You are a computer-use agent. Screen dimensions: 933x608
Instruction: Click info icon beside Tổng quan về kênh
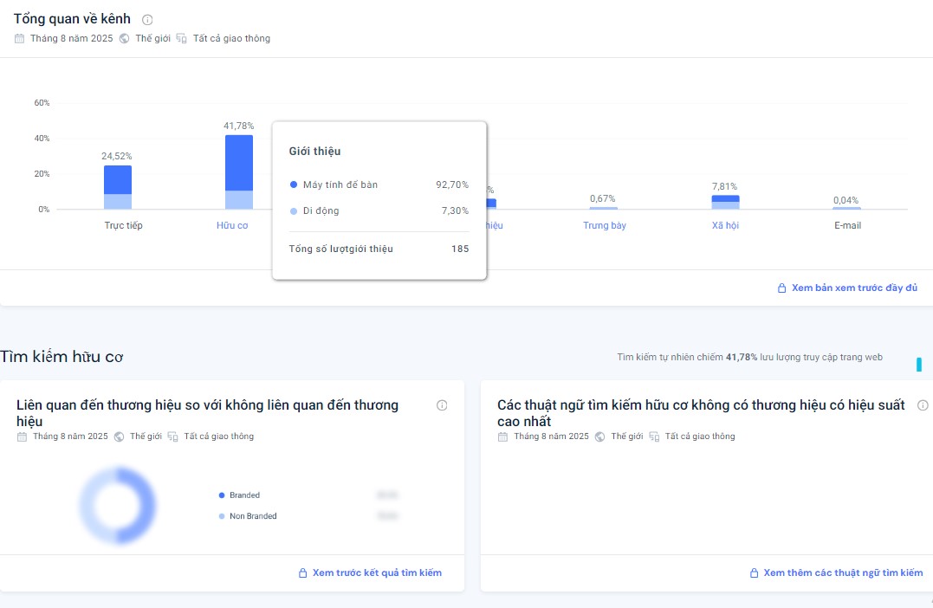[x=147, y=20]
